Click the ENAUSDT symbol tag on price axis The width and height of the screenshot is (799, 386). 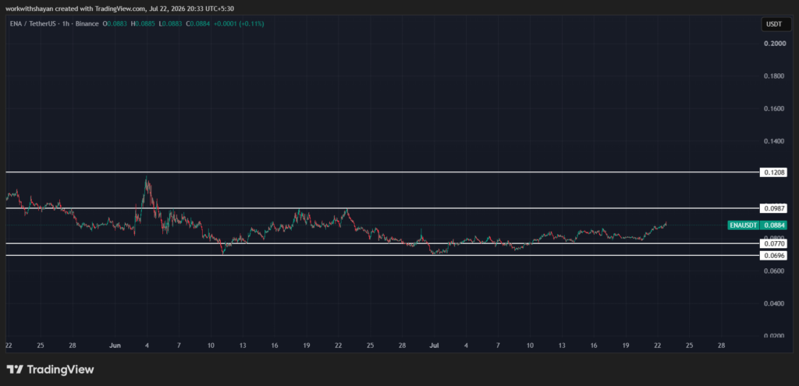coord(744,225)
